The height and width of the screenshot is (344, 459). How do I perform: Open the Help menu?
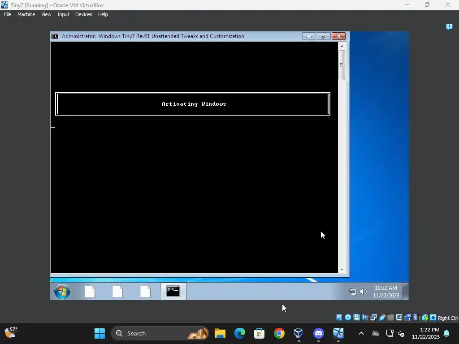(x=103, y=14)
